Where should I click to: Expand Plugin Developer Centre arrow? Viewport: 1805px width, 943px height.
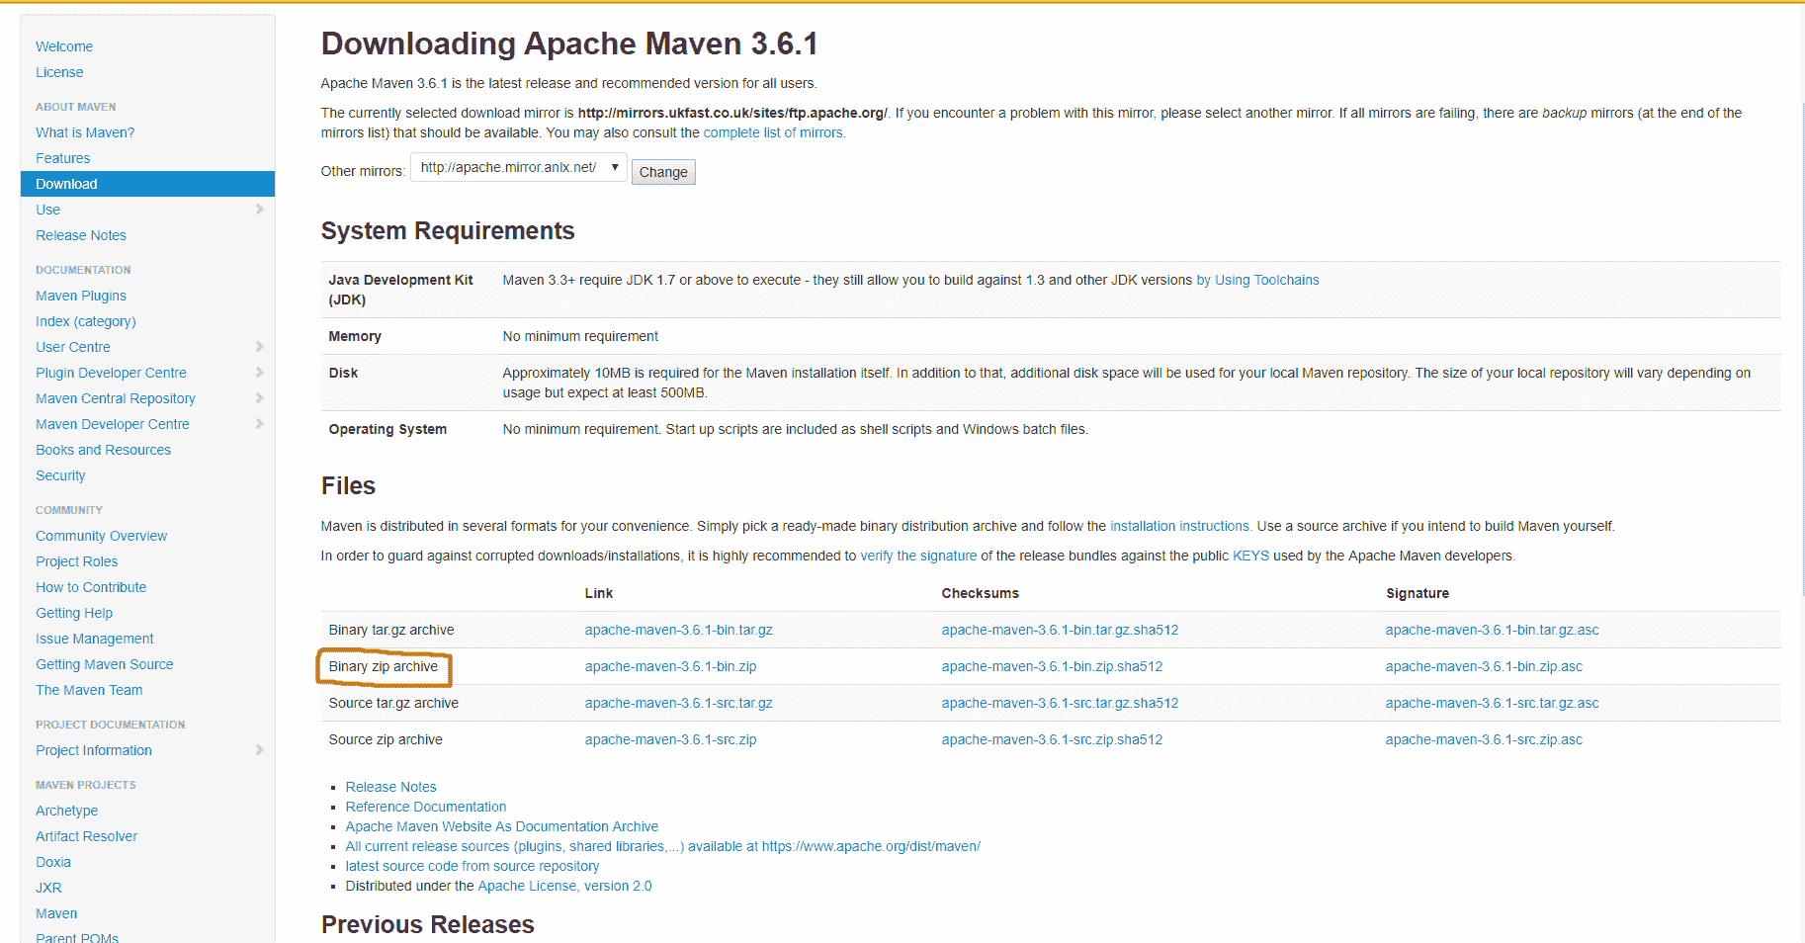(259, 373)
